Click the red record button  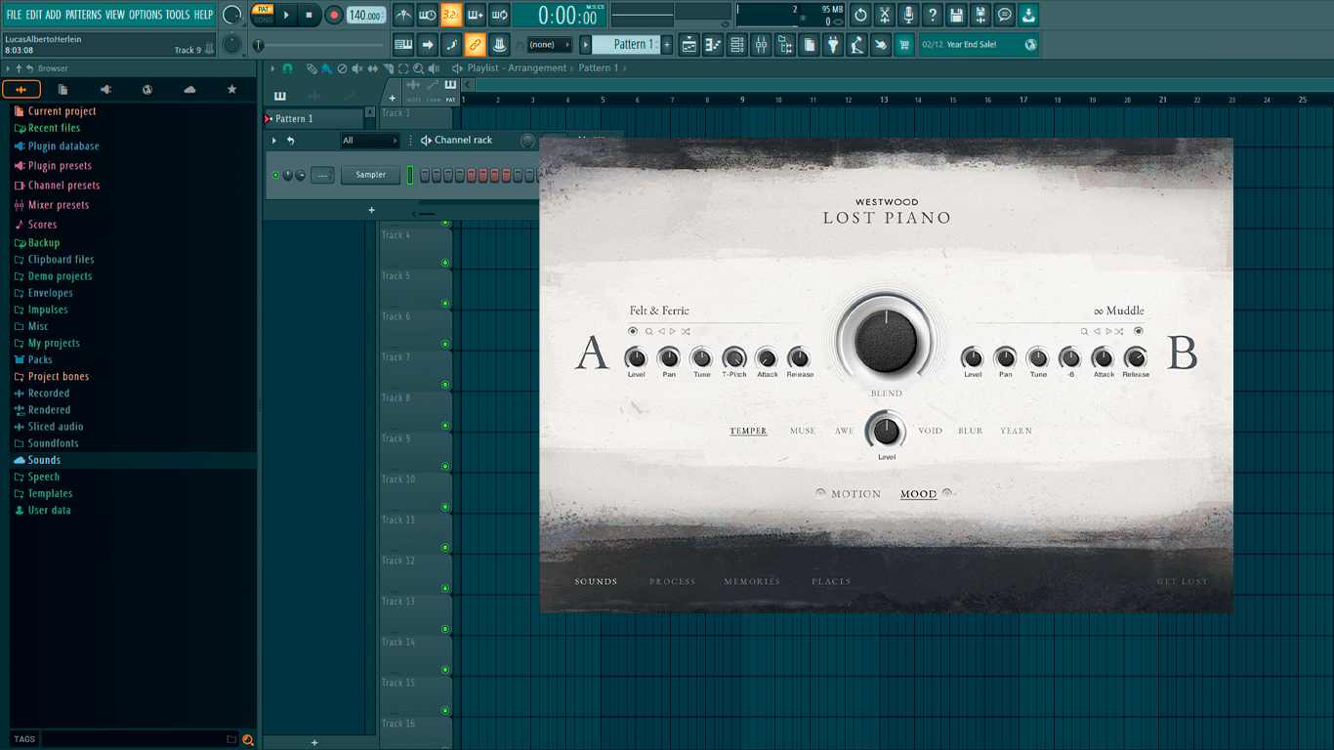(x=334, y=15)
